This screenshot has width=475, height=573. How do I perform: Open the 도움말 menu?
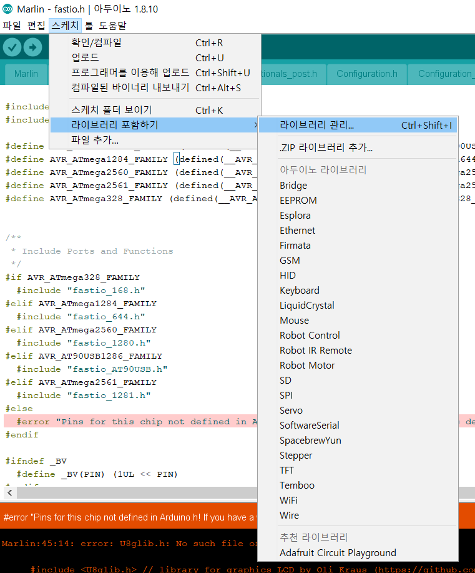coord(112,26)
